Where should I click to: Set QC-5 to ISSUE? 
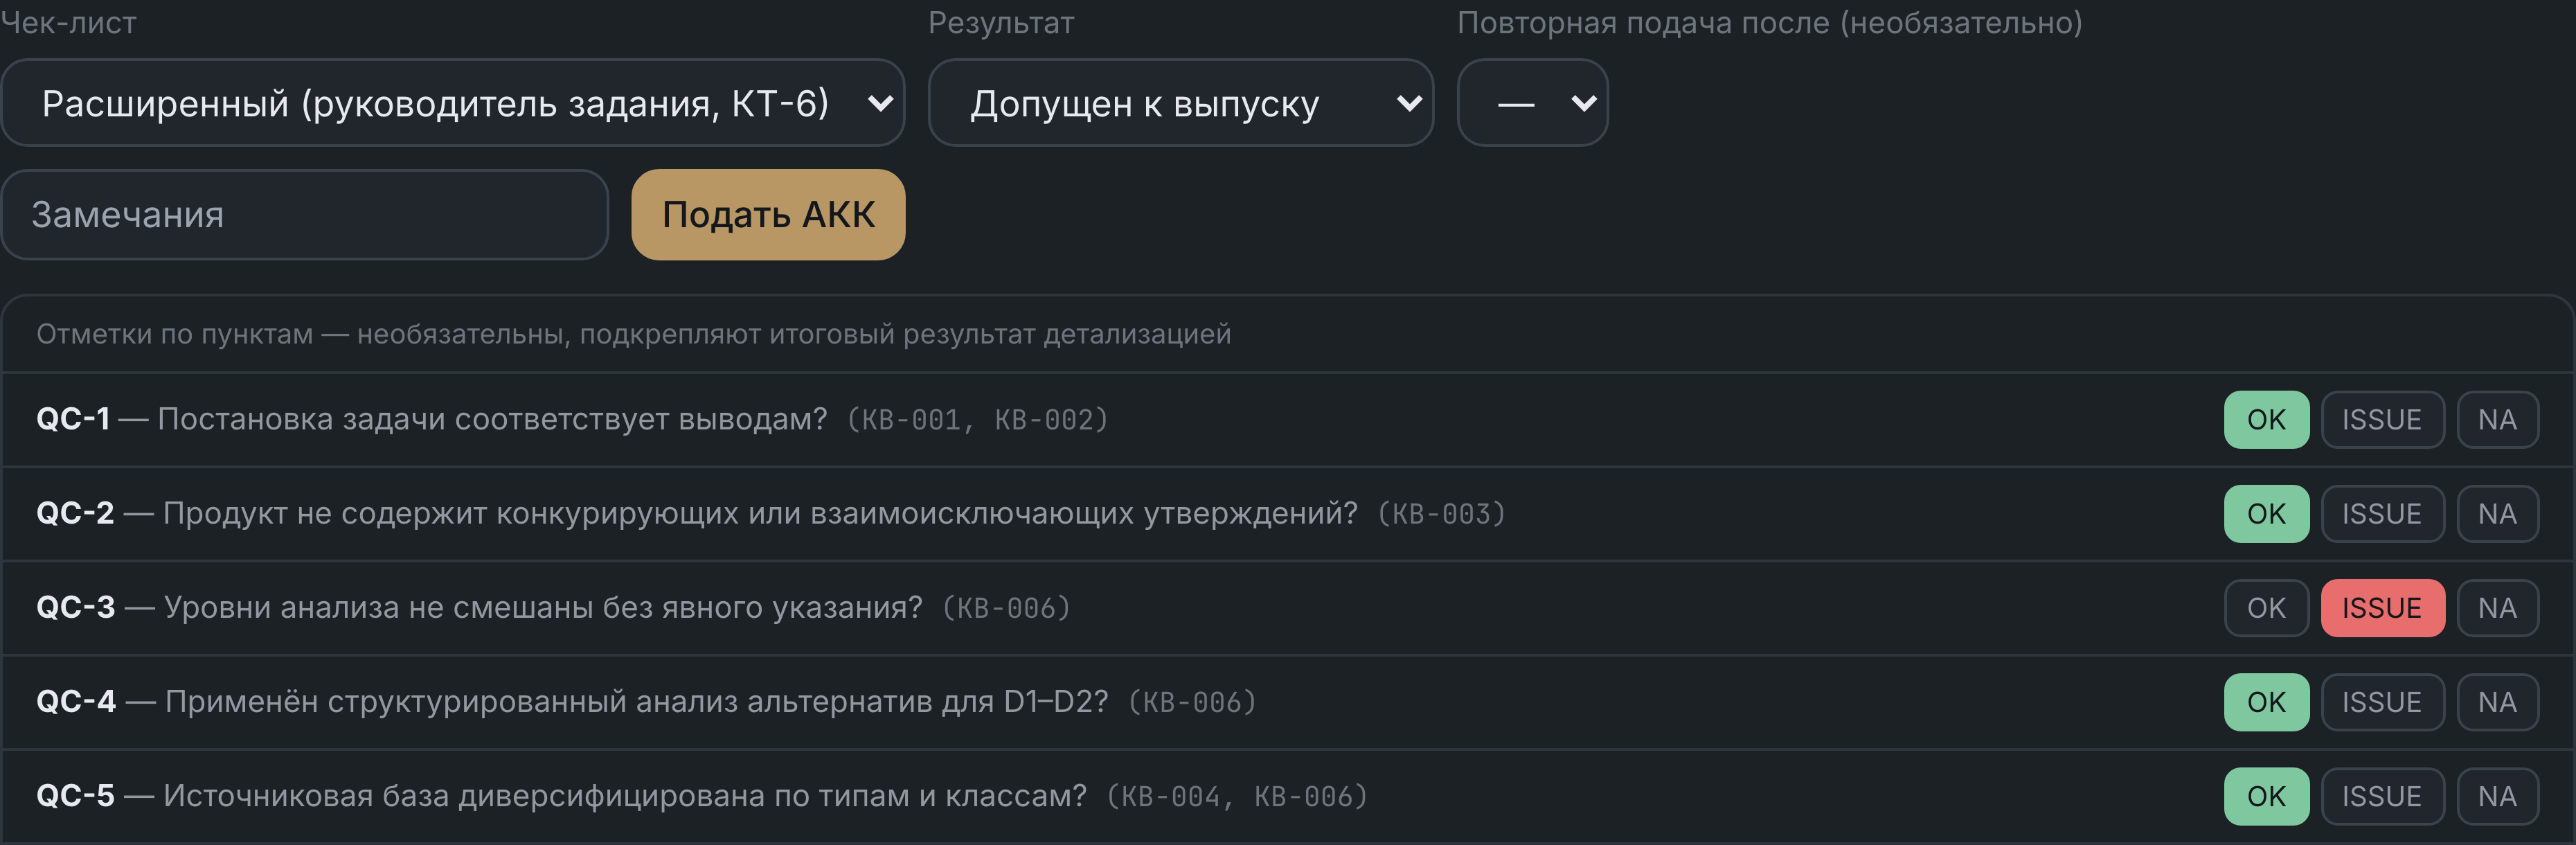click(x=2382, y=796)
